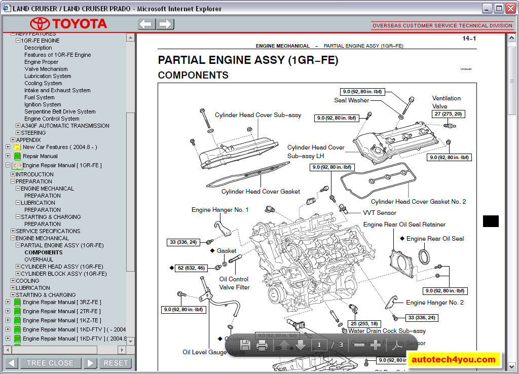
Task: Expand SERVICE SPECIFICATIONS node
Action: (13, 231)
